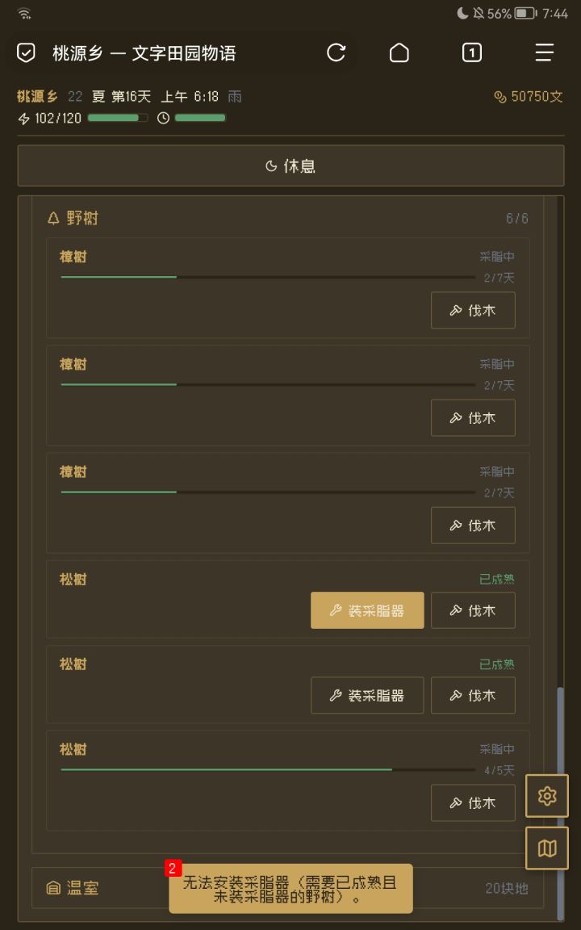The image size is (581, 930).
Task: Go to browser home page
Action: click(x=399, y=53)
